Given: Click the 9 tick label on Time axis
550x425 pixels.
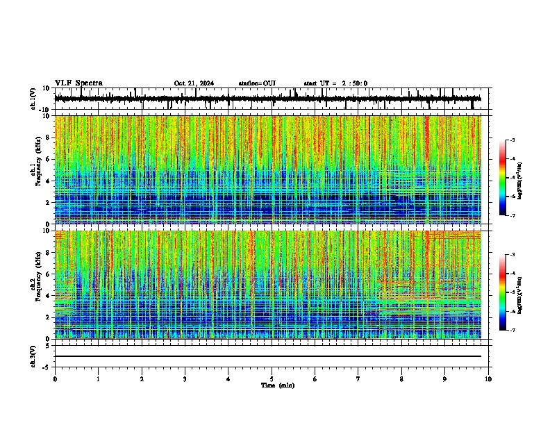Looking at the screenshot, I should [444, 379].
